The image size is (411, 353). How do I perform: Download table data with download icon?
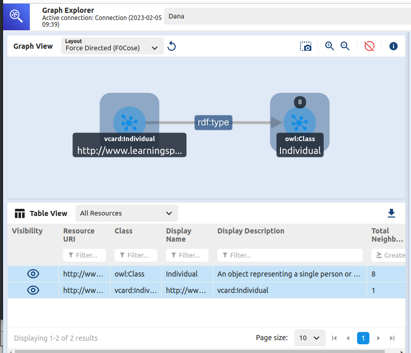391,213
